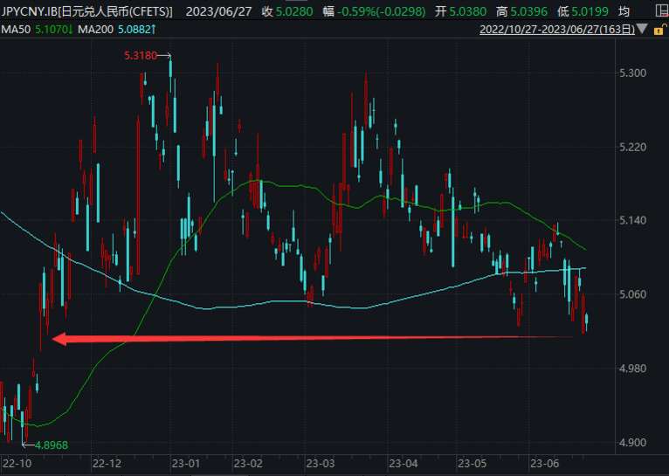Click the 均 average price label
The width and height of the screenshot is (669, 476).
(623, 11)
